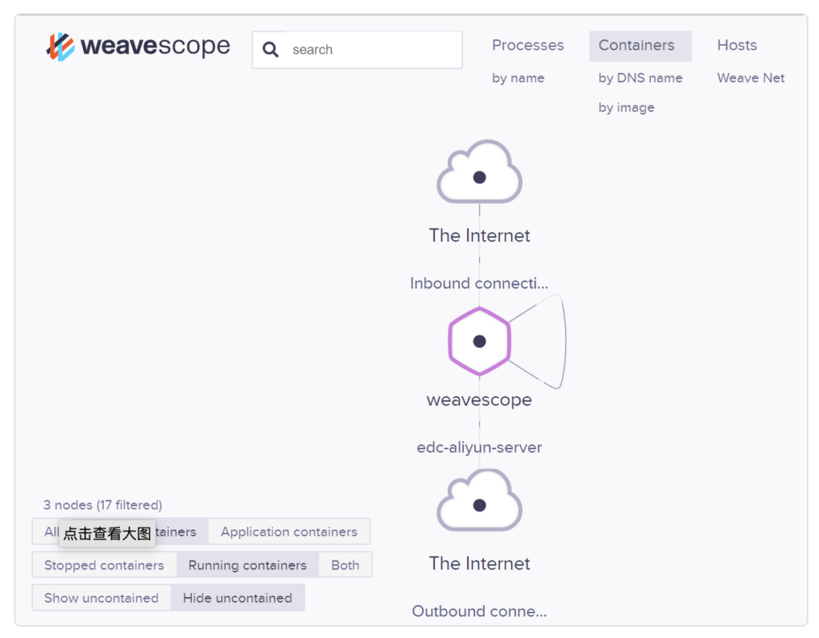Viewport: 819px width, 638px height.
Task: Show only Running containers
Action: pos(248,565)
